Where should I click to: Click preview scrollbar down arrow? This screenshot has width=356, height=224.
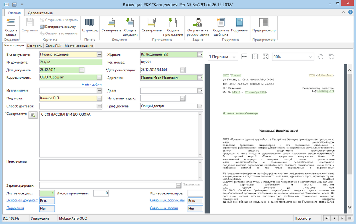pos(350,207)
